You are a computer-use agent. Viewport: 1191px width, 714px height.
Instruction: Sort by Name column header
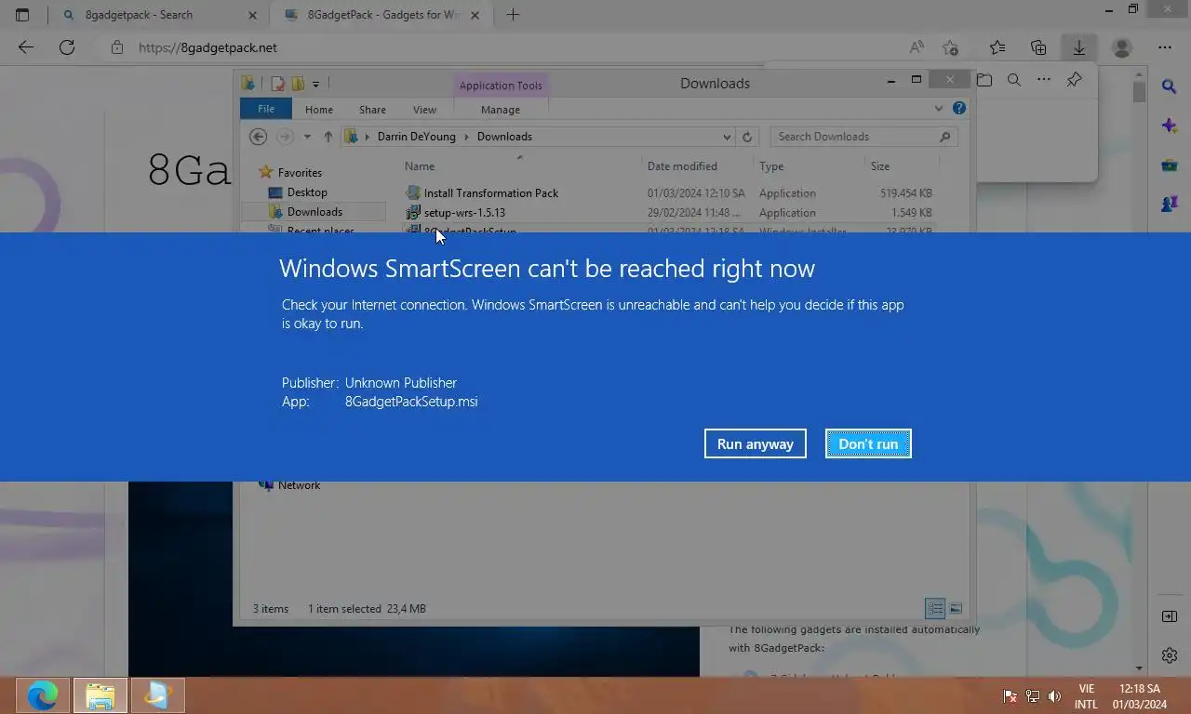tap(419, 166)
